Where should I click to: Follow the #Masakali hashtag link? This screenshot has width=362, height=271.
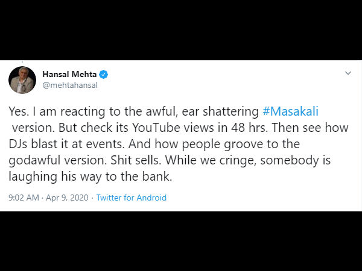tap(290, 111)
